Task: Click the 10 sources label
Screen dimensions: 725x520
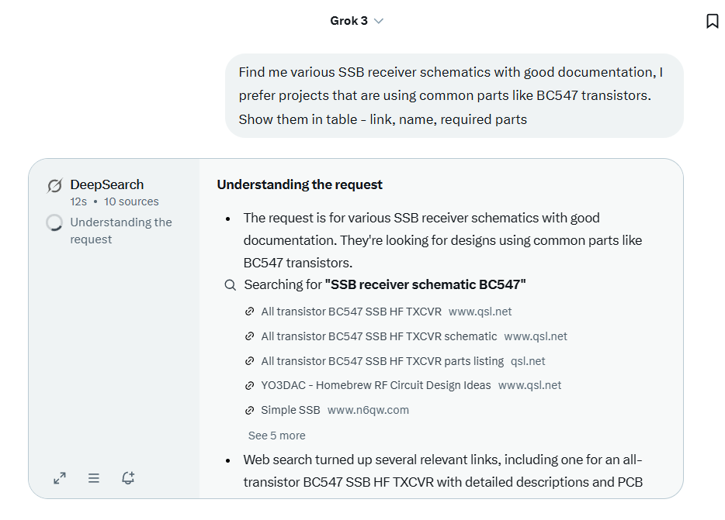Action: (131, 201)
